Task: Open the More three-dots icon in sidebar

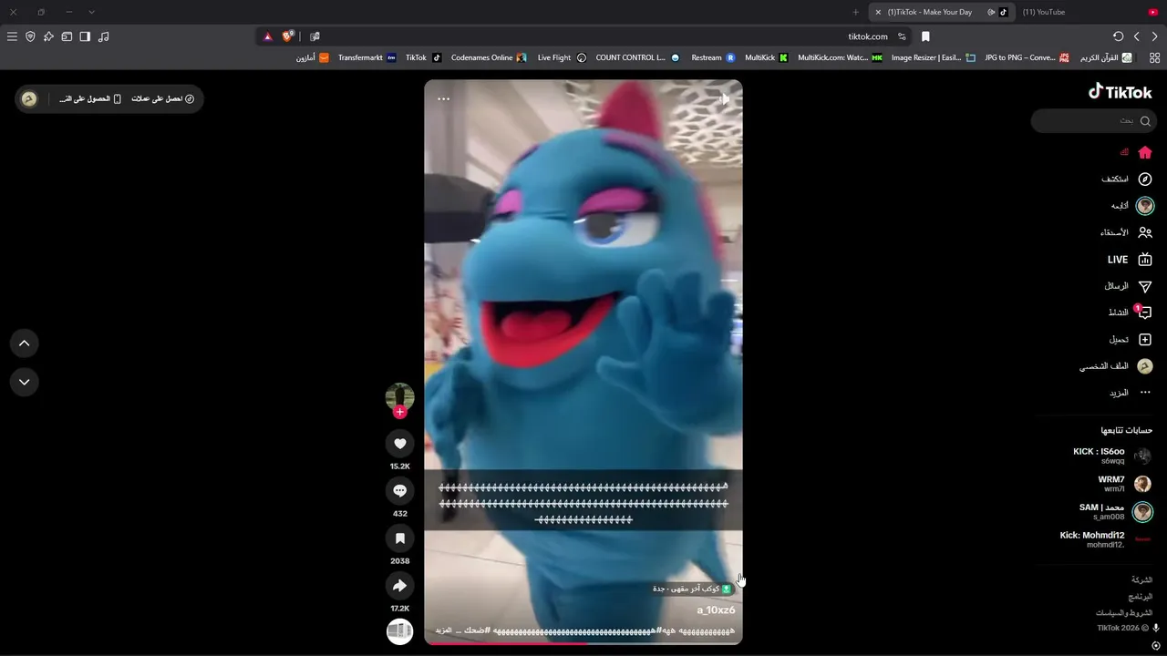Action: 1145,393
